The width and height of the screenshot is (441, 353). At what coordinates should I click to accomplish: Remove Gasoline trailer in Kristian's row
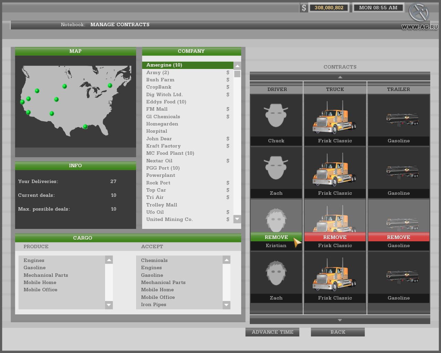coord(399,237)
